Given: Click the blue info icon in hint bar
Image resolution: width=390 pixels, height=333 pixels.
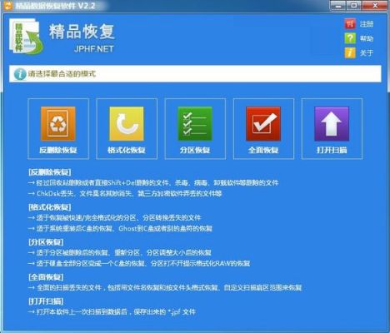Looking at the screenshot, I should [20, 74].
